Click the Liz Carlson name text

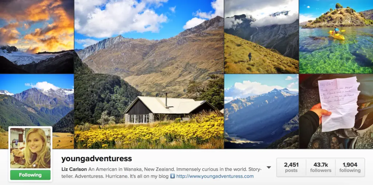pyautogui.click(x=74, y=170)
